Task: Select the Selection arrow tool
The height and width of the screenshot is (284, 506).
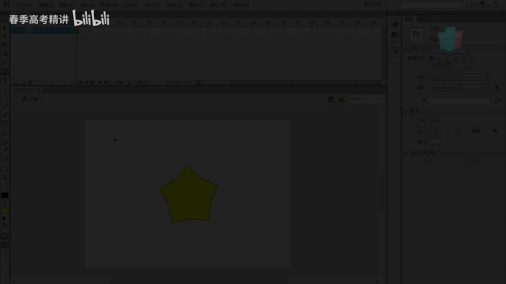Action: [5, 28]
